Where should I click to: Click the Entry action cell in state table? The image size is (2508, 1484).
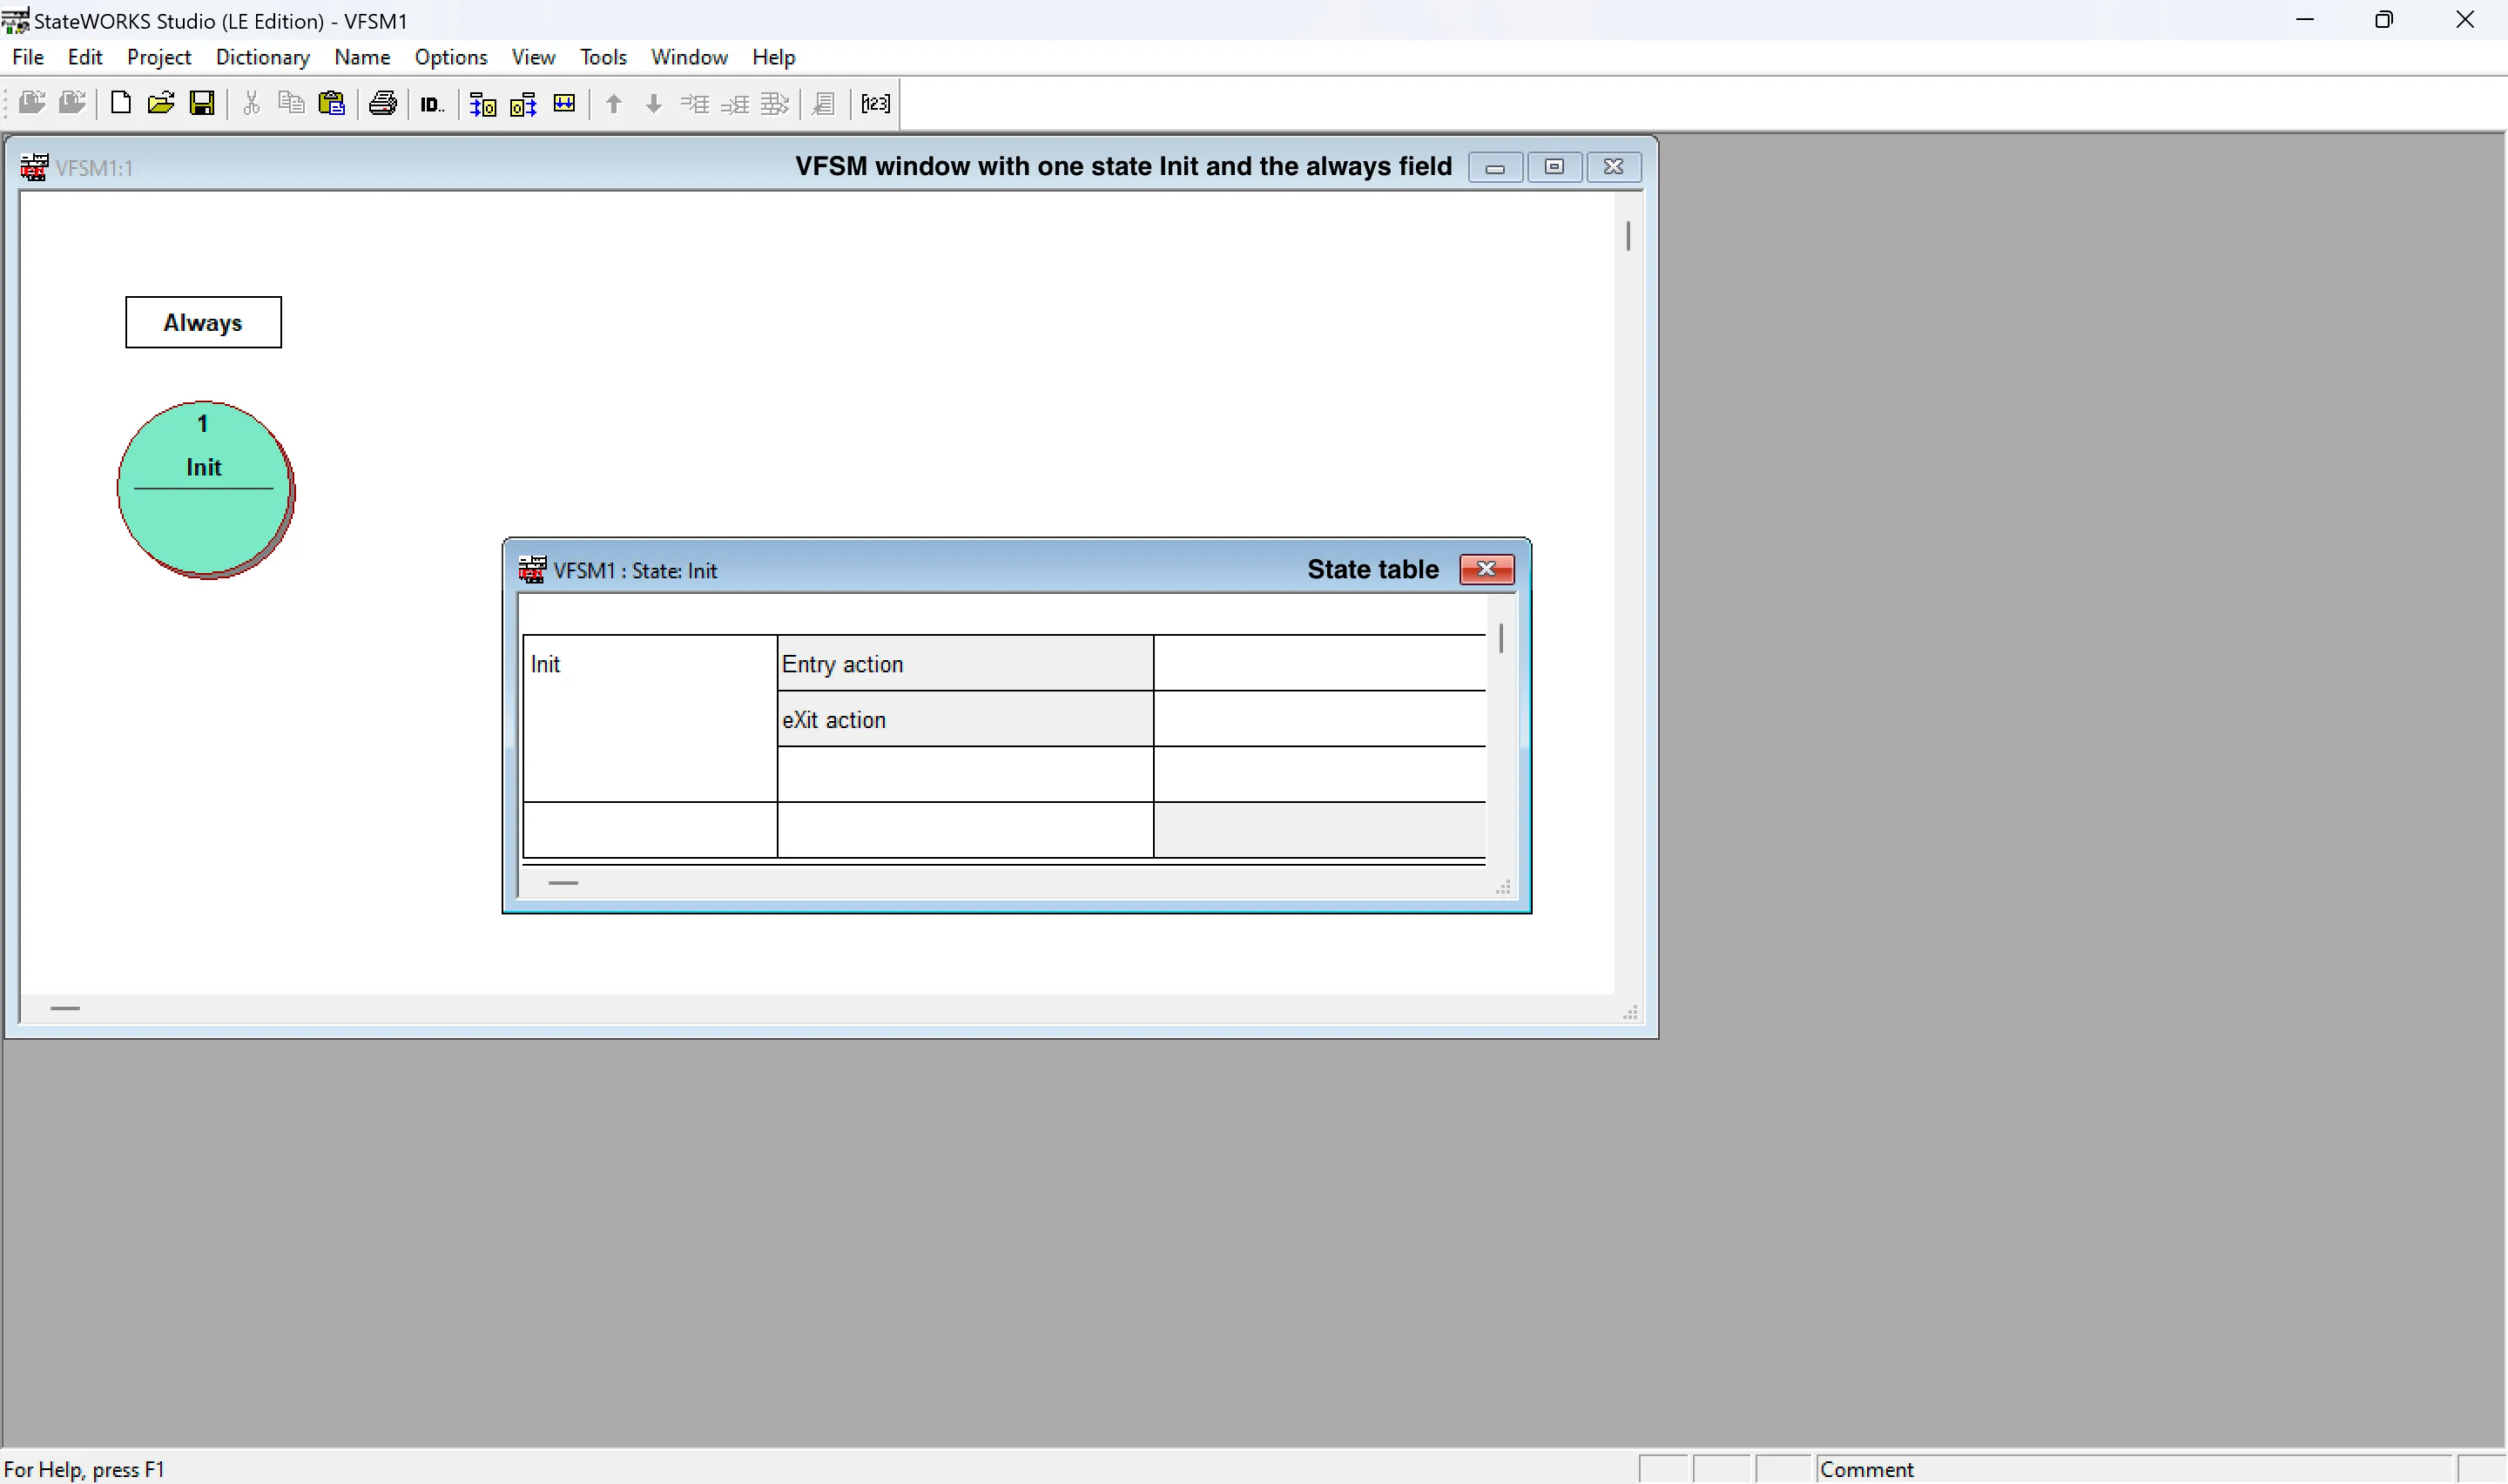click(965, 664)
